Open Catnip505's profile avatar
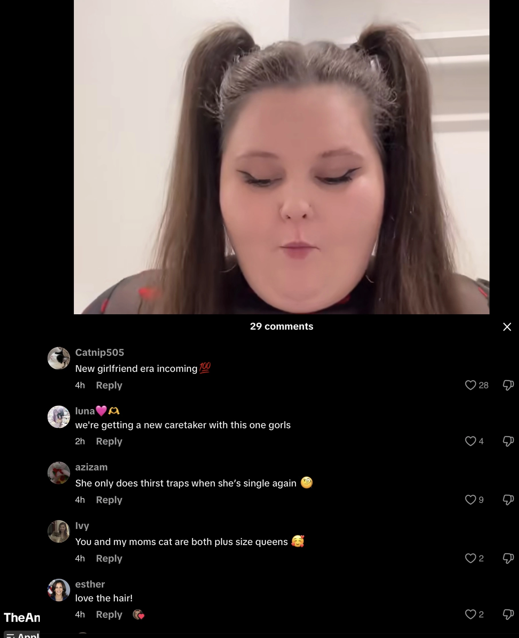 click(x=59, y=358)
